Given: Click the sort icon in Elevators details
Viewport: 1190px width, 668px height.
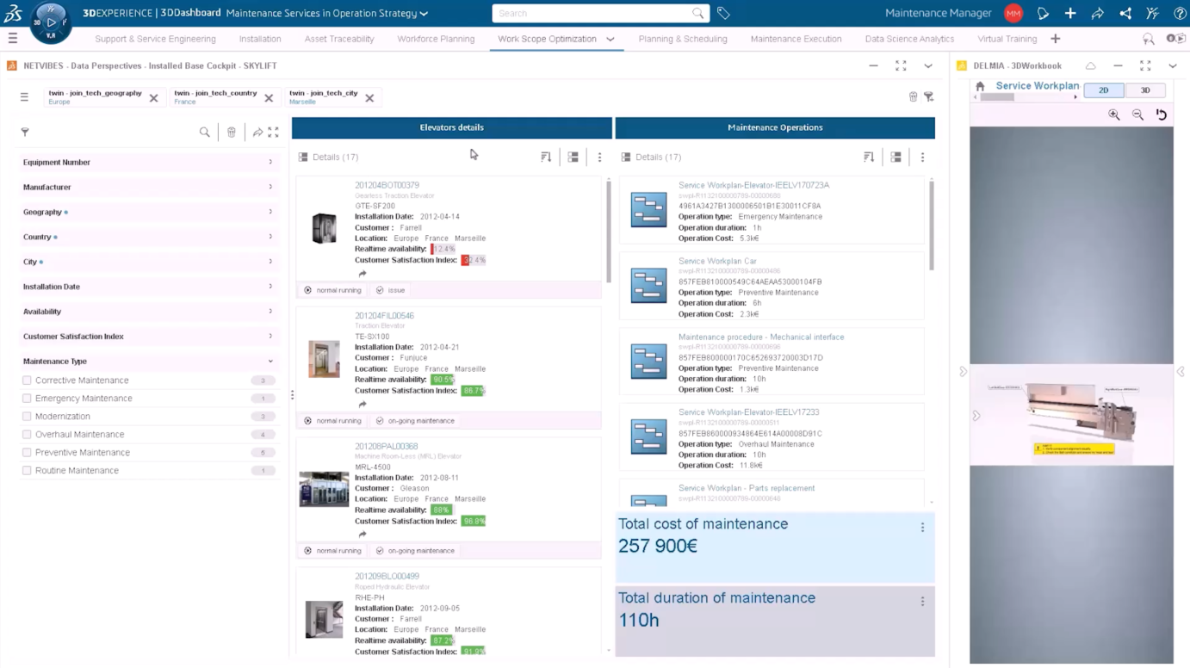Looking at the screenshot, I should [546, 158].
